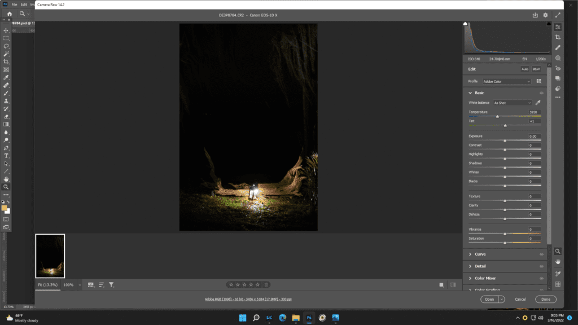Image resolution: width=578 pixels, height=325 pixels.
Task: Select the Lasso tool in Photoshop
Action: 6,46
